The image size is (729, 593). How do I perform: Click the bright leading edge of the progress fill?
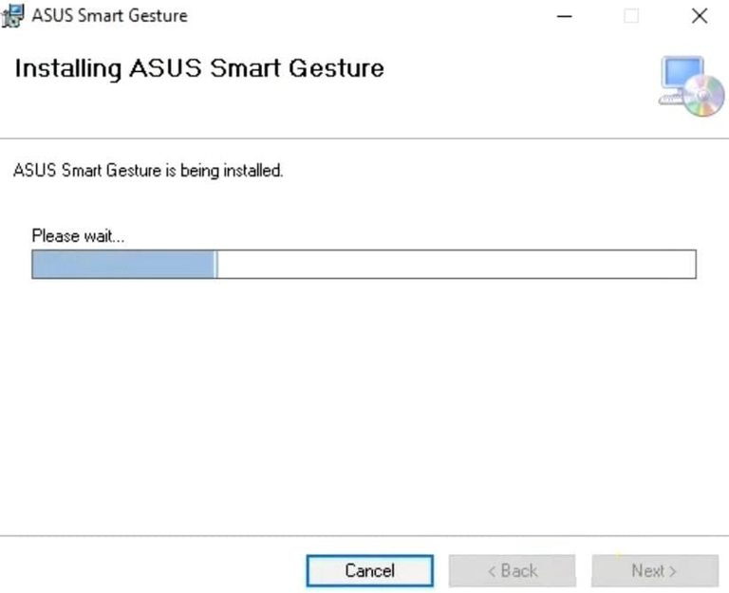pyautogui.click(x=216, y=265)
